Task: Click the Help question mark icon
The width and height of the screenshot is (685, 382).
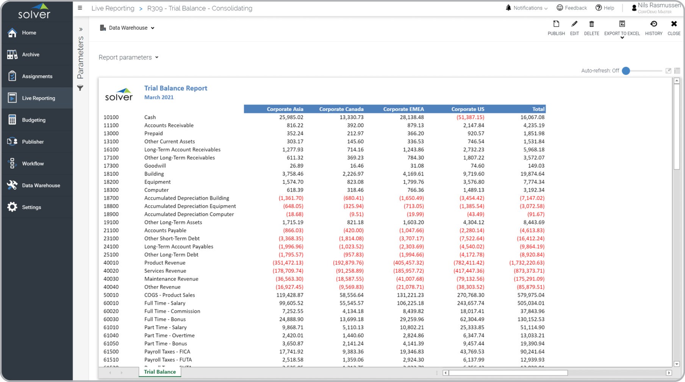Action: coord(599,8)
